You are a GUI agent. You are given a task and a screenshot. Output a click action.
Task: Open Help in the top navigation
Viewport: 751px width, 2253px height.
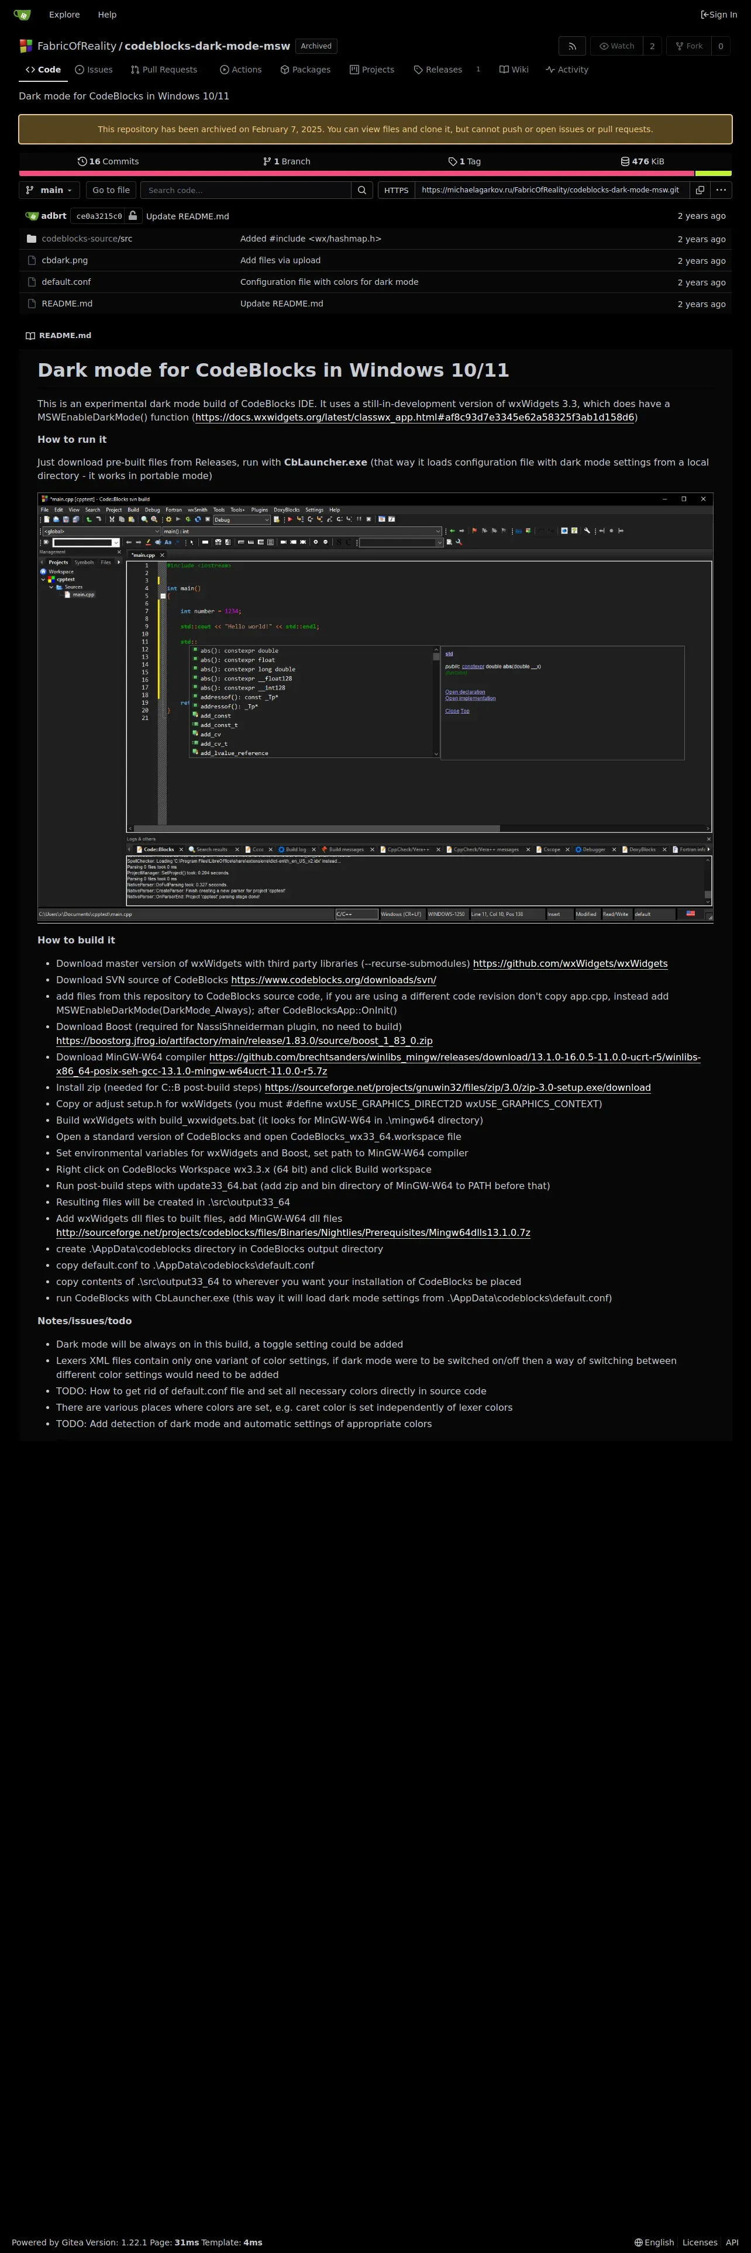tap(106, 15)
